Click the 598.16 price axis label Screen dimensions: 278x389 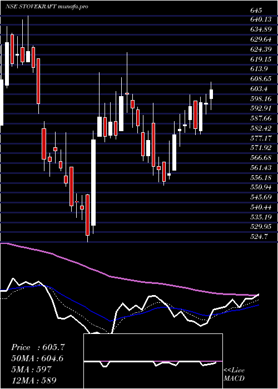click(261, 99)
